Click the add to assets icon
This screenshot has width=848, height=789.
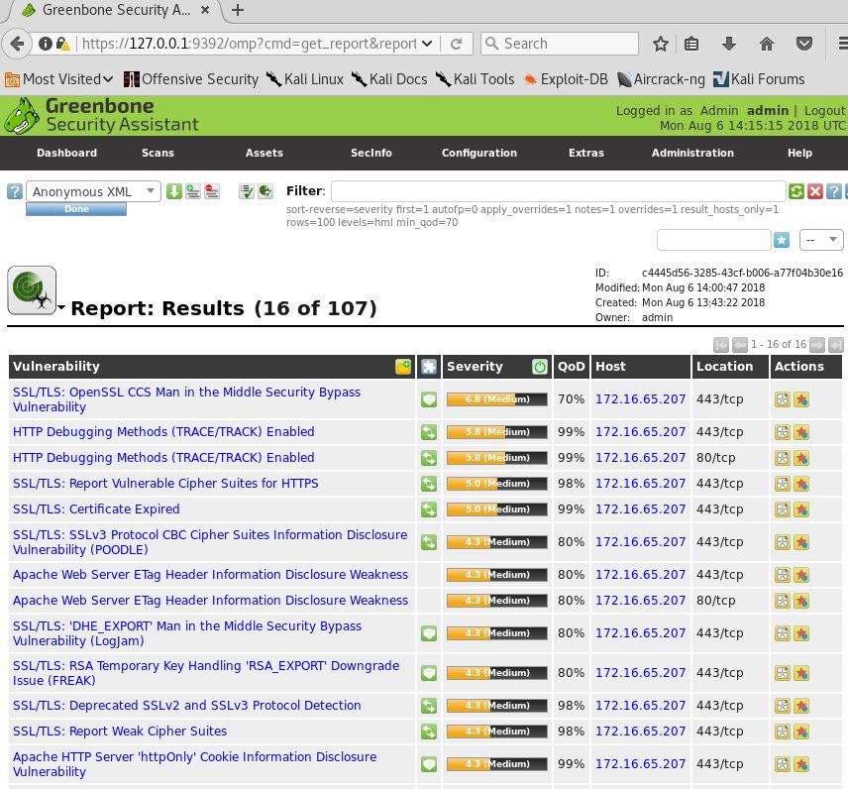coord(193,191)
